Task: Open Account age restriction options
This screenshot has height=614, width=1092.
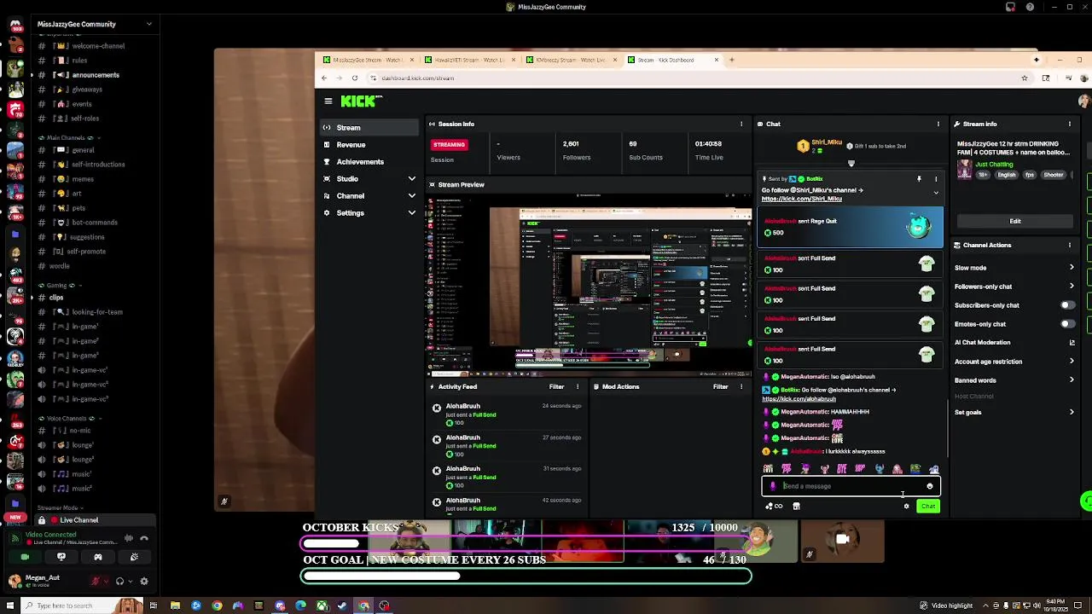Action: 1014,362
